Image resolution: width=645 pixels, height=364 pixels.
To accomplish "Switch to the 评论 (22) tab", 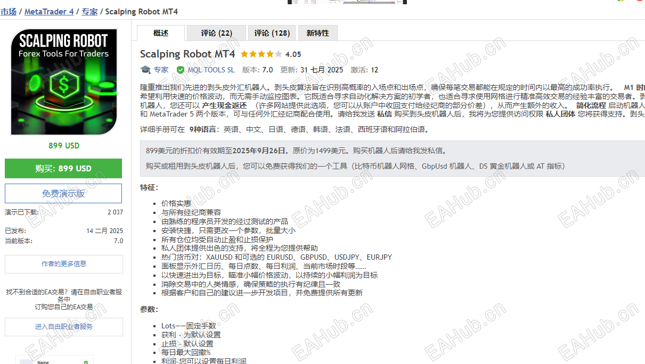I will (216, 33).
